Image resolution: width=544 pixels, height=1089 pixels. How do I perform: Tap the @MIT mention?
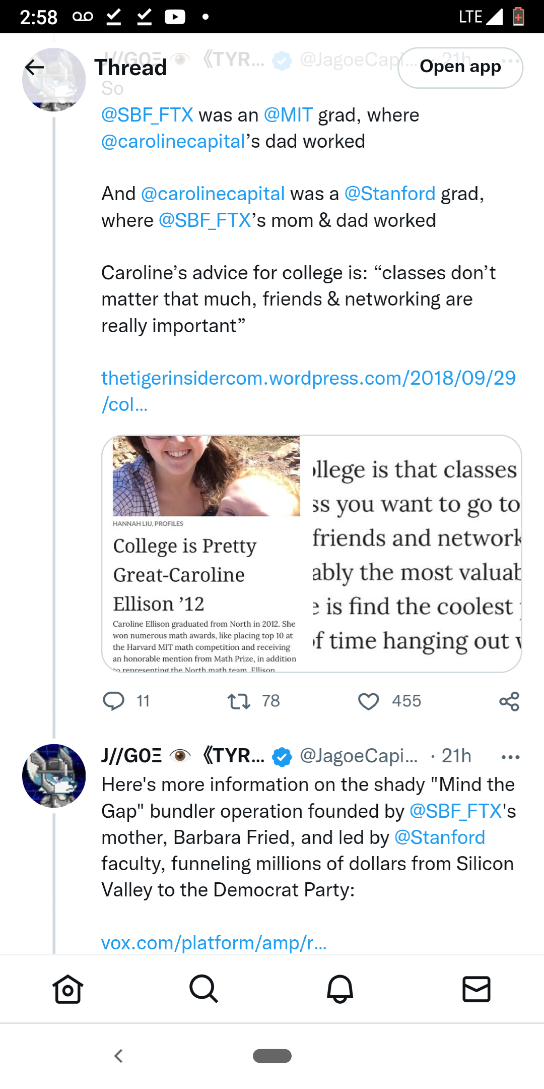[288, 115]
